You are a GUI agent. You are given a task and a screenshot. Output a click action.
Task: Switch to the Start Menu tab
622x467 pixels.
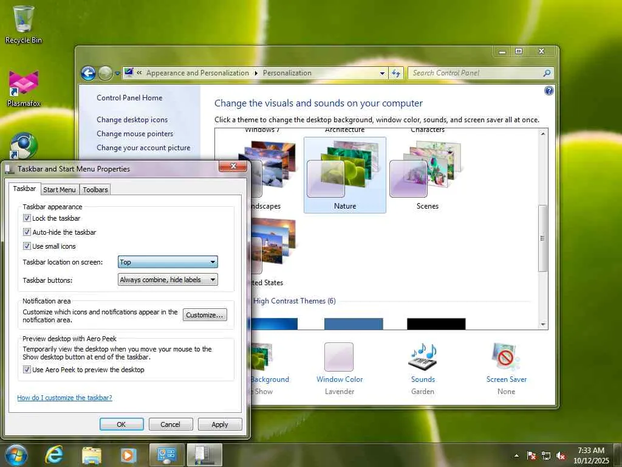60,190
